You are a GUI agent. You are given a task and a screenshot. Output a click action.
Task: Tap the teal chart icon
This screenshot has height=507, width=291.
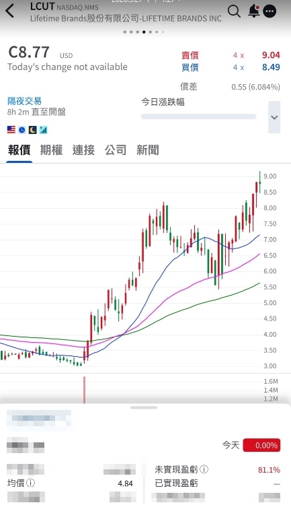43,130
